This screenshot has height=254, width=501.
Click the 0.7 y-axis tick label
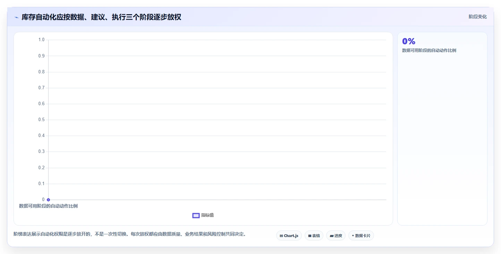(x=42, y=88)
